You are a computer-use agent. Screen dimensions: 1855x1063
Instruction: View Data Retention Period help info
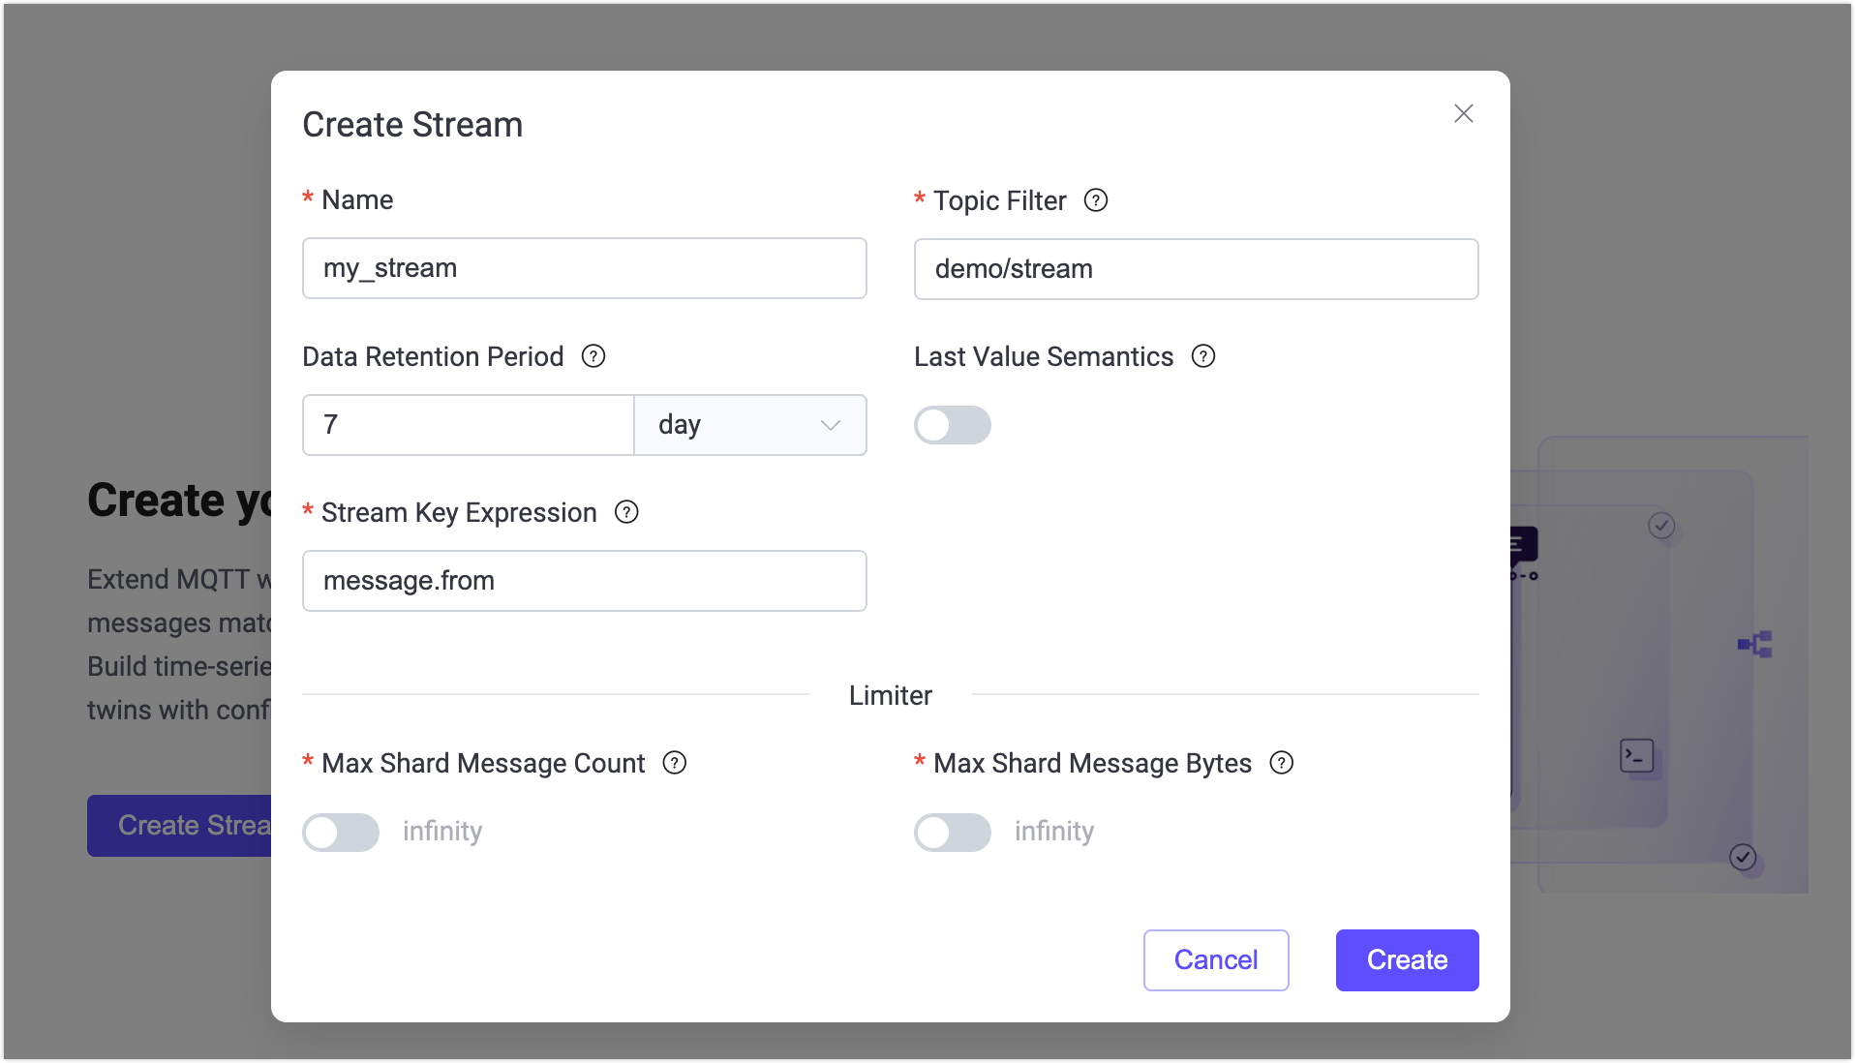593,356
